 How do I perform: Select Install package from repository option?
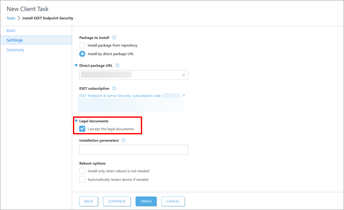[82, 45]
